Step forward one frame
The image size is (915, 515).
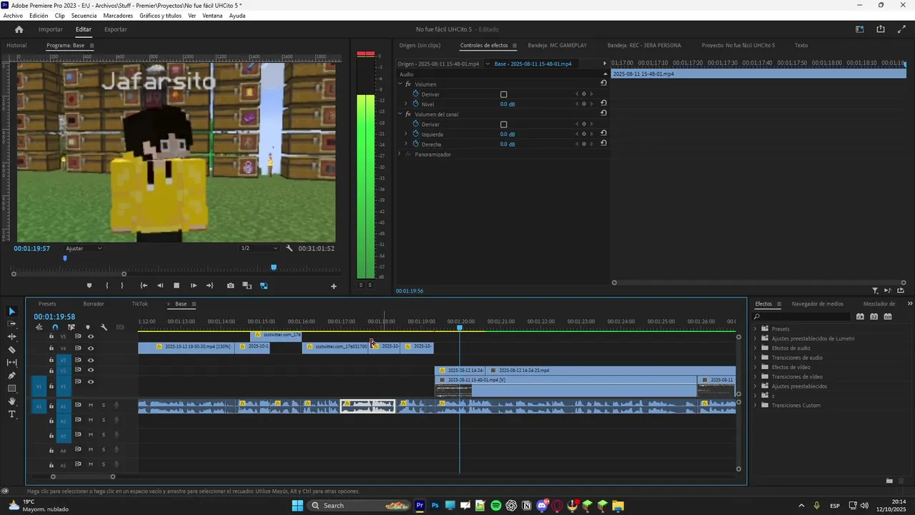pos(193,285)
